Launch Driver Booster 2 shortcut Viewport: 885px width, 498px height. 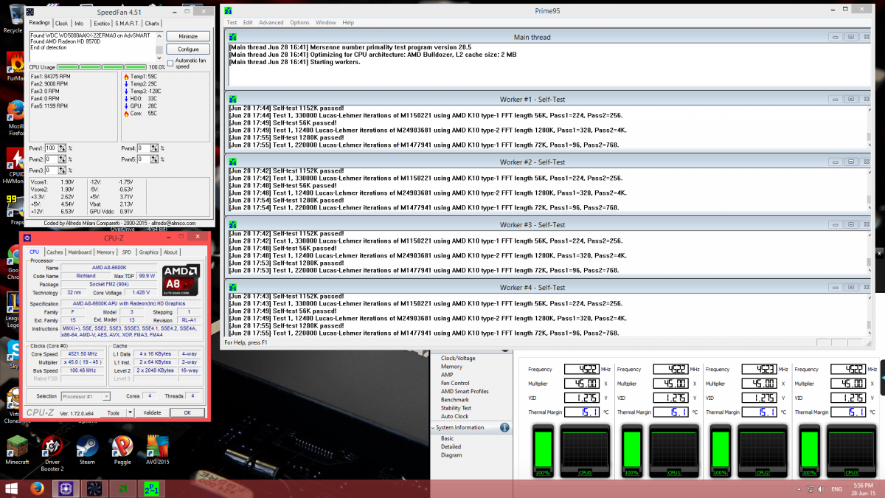[x=52, y=453]
